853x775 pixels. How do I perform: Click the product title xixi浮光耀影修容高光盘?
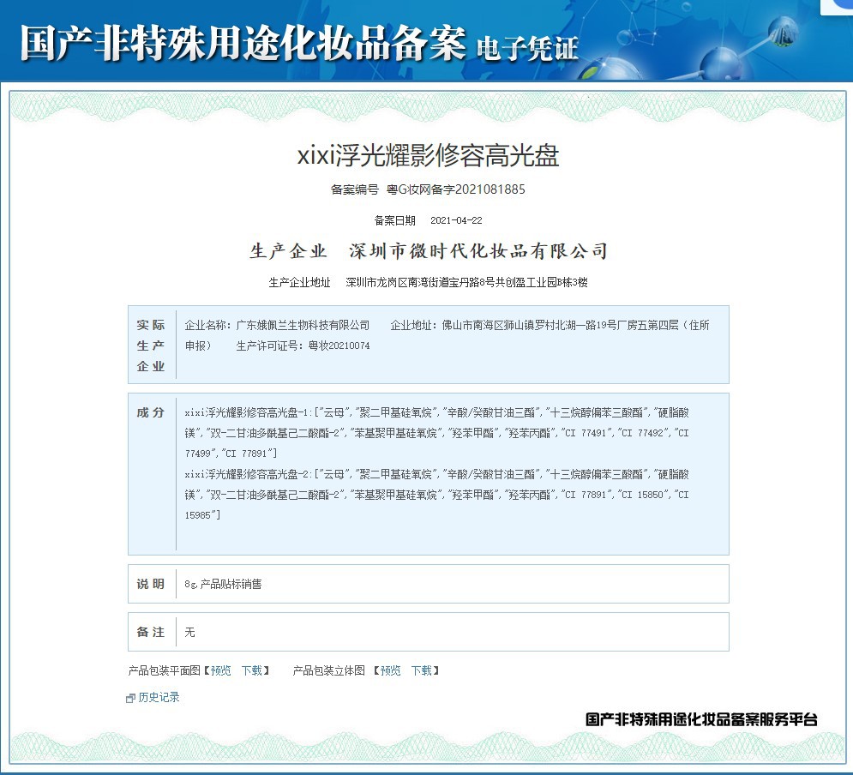(x=428, y=156)
